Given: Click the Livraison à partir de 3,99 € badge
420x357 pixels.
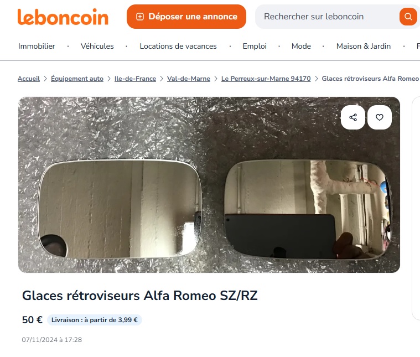Looking at the screenshot, I should click(x=95, y=320).
